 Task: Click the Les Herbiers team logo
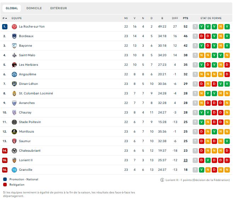coord(14,65)
